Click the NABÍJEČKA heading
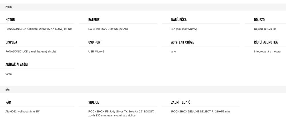This screenshot has width=286, height=125. pos(179,20)
